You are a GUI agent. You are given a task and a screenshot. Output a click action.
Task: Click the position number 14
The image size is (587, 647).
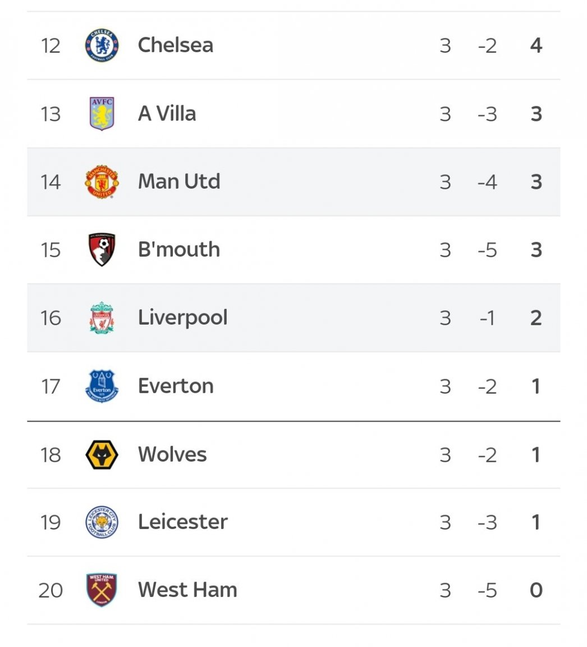(51, 182)
